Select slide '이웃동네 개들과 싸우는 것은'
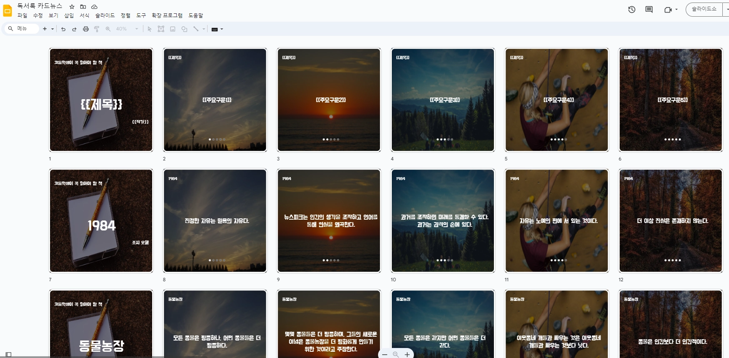729x358 pixels. [x=557, y=324]
